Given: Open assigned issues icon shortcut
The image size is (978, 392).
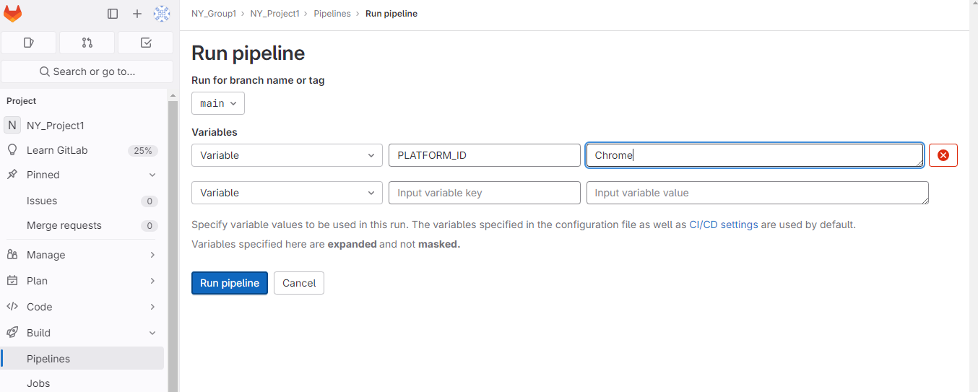Looking at the screenshot, I should 29,43.
